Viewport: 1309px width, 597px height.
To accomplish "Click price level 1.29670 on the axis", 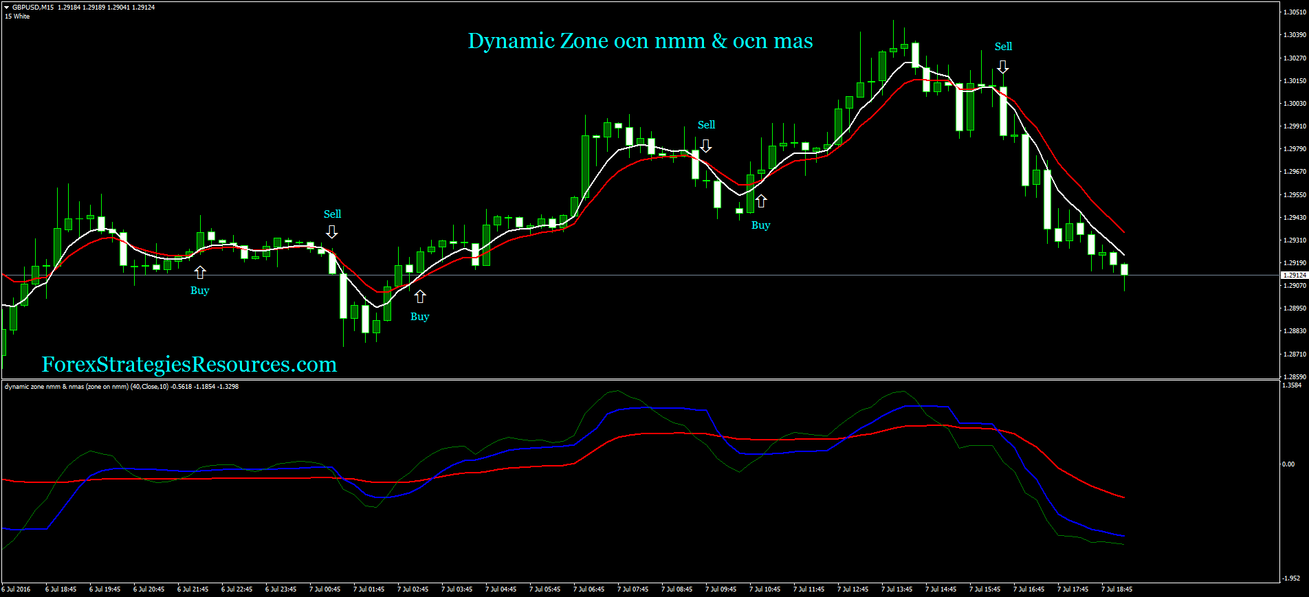I will point(1295,171).
